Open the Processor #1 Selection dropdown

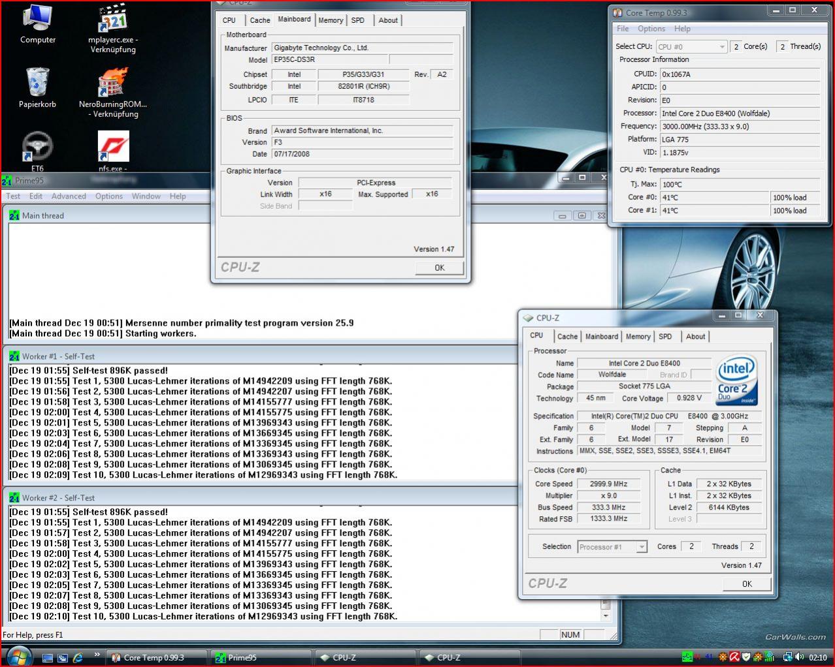tap(612, 547)
